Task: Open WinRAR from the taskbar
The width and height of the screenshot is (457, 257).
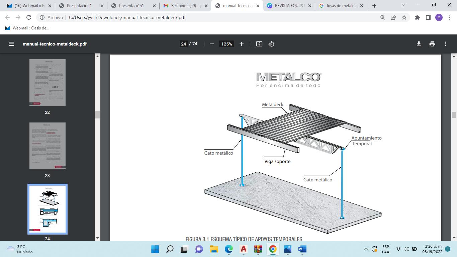Action: point(258,249)
